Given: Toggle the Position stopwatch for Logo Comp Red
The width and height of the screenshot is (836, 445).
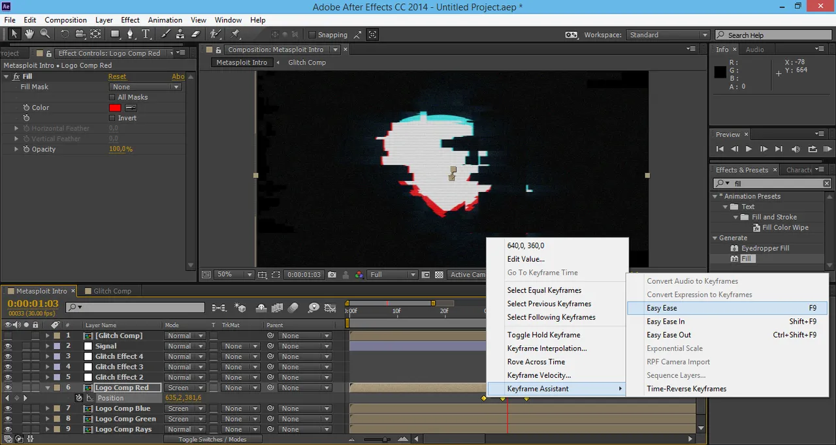Looking at the screenshot, I should point(79,398).
